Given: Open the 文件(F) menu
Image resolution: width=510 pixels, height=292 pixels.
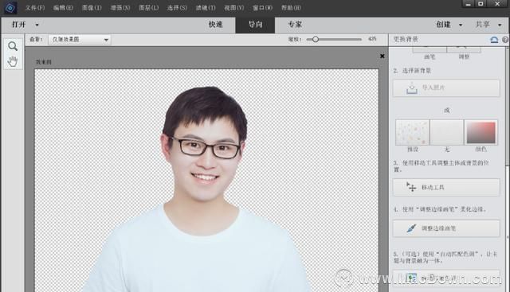Looking at the screenshot, I should [35, 7].
